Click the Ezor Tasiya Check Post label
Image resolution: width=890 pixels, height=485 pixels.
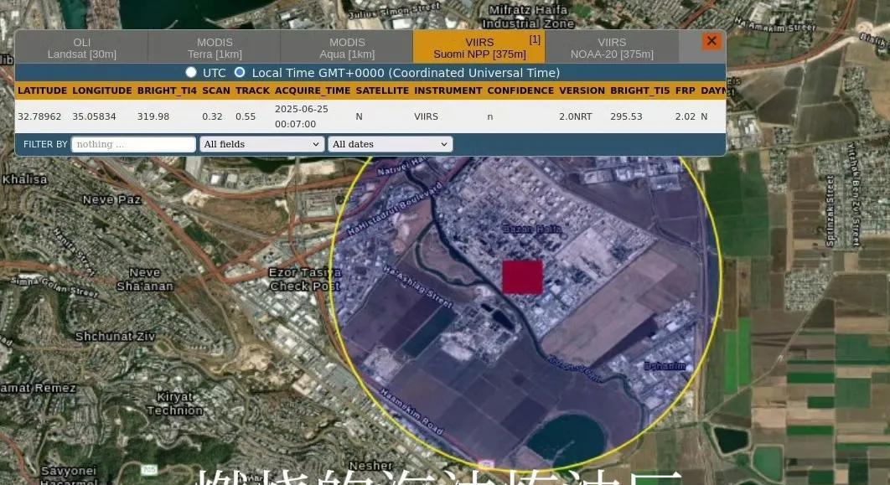[305, 280]
